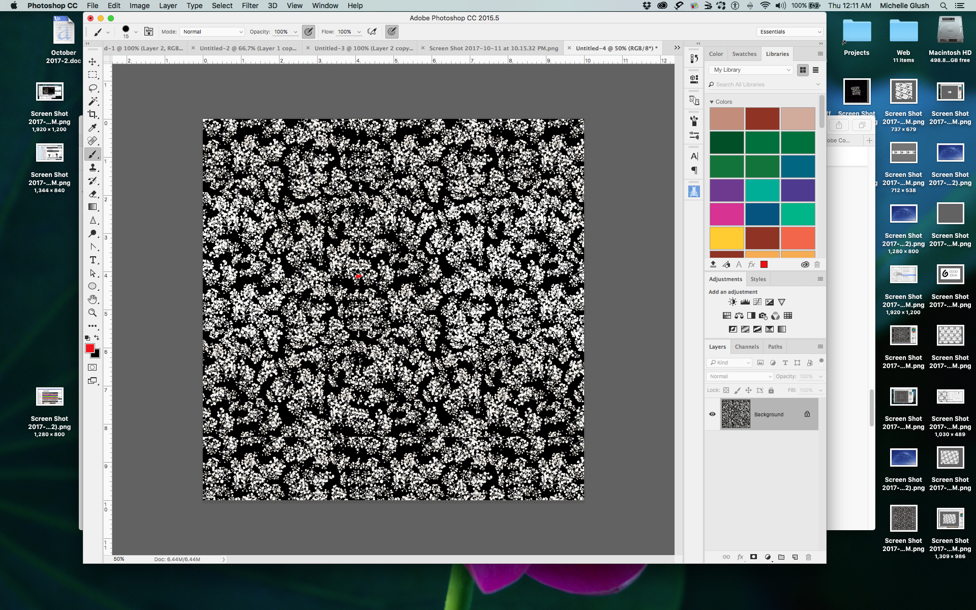Screen dimensions: 976x610
Task: Delete layer trash icon in Layers panel
Action: (x=808, y=557)
